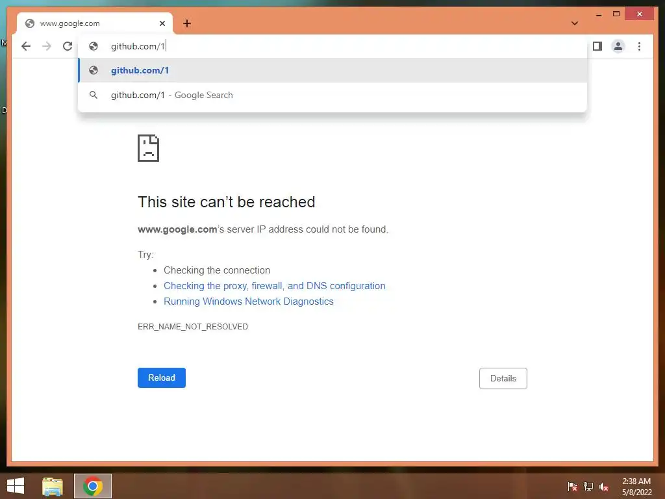
Task: Click the sad page error icon
Action: coord(149,148)
